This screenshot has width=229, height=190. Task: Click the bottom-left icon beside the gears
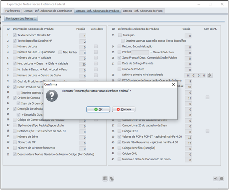(x=105, y=178)
